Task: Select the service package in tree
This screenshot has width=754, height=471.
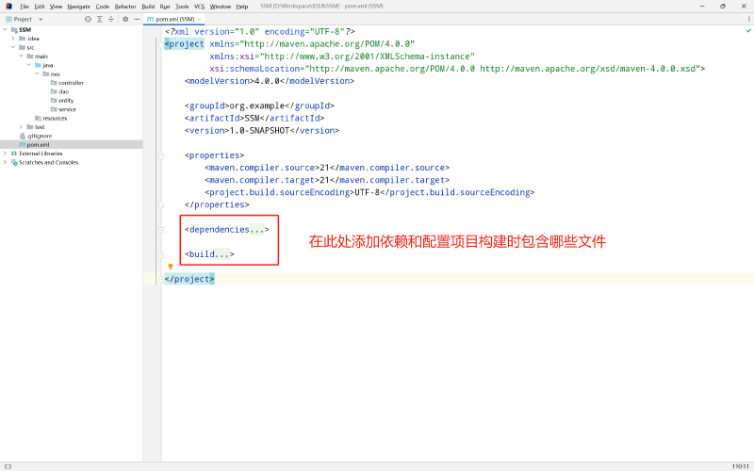Action: (67, 109)
